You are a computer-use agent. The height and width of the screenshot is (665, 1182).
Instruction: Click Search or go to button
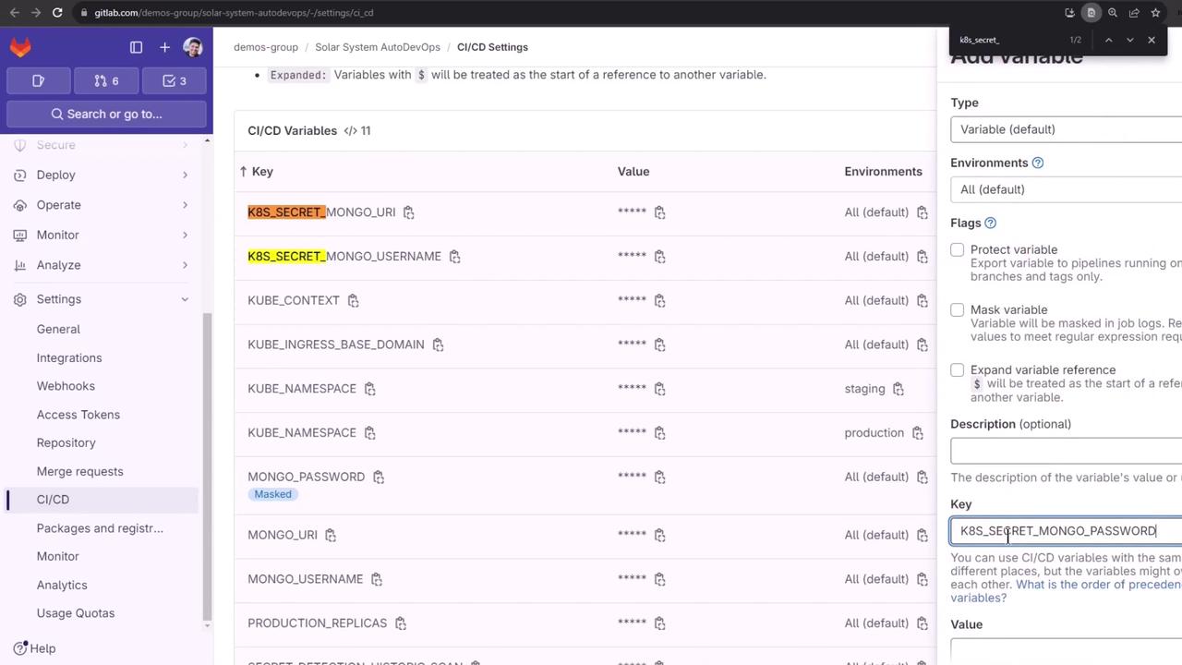point(106,114)
